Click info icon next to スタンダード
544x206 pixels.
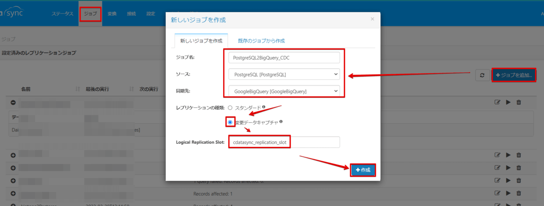point(264,108)
